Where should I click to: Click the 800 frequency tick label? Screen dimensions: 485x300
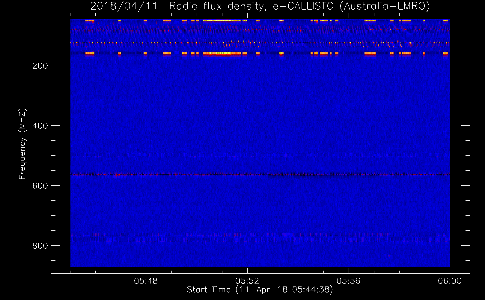click(40, 246)
